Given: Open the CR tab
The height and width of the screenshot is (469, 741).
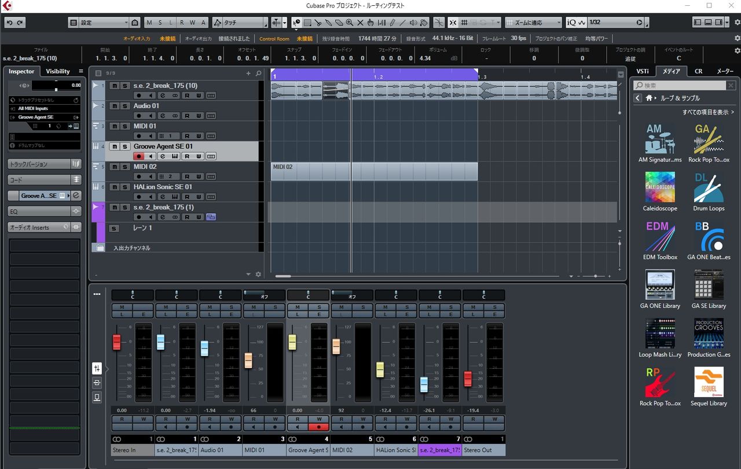Looking at the screenshot, I should pyautogui.click(x=699, y=71).
